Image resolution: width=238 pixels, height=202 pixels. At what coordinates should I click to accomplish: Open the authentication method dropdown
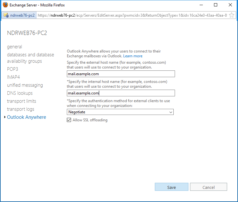click(x=120, y=112)
